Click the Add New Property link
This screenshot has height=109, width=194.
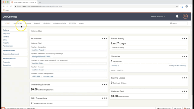(x=38, y=50)
